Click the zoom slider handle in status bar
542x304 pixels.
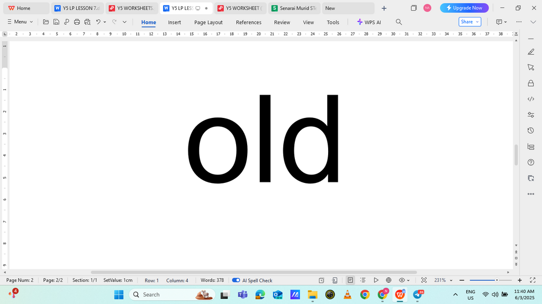(496, 280)
